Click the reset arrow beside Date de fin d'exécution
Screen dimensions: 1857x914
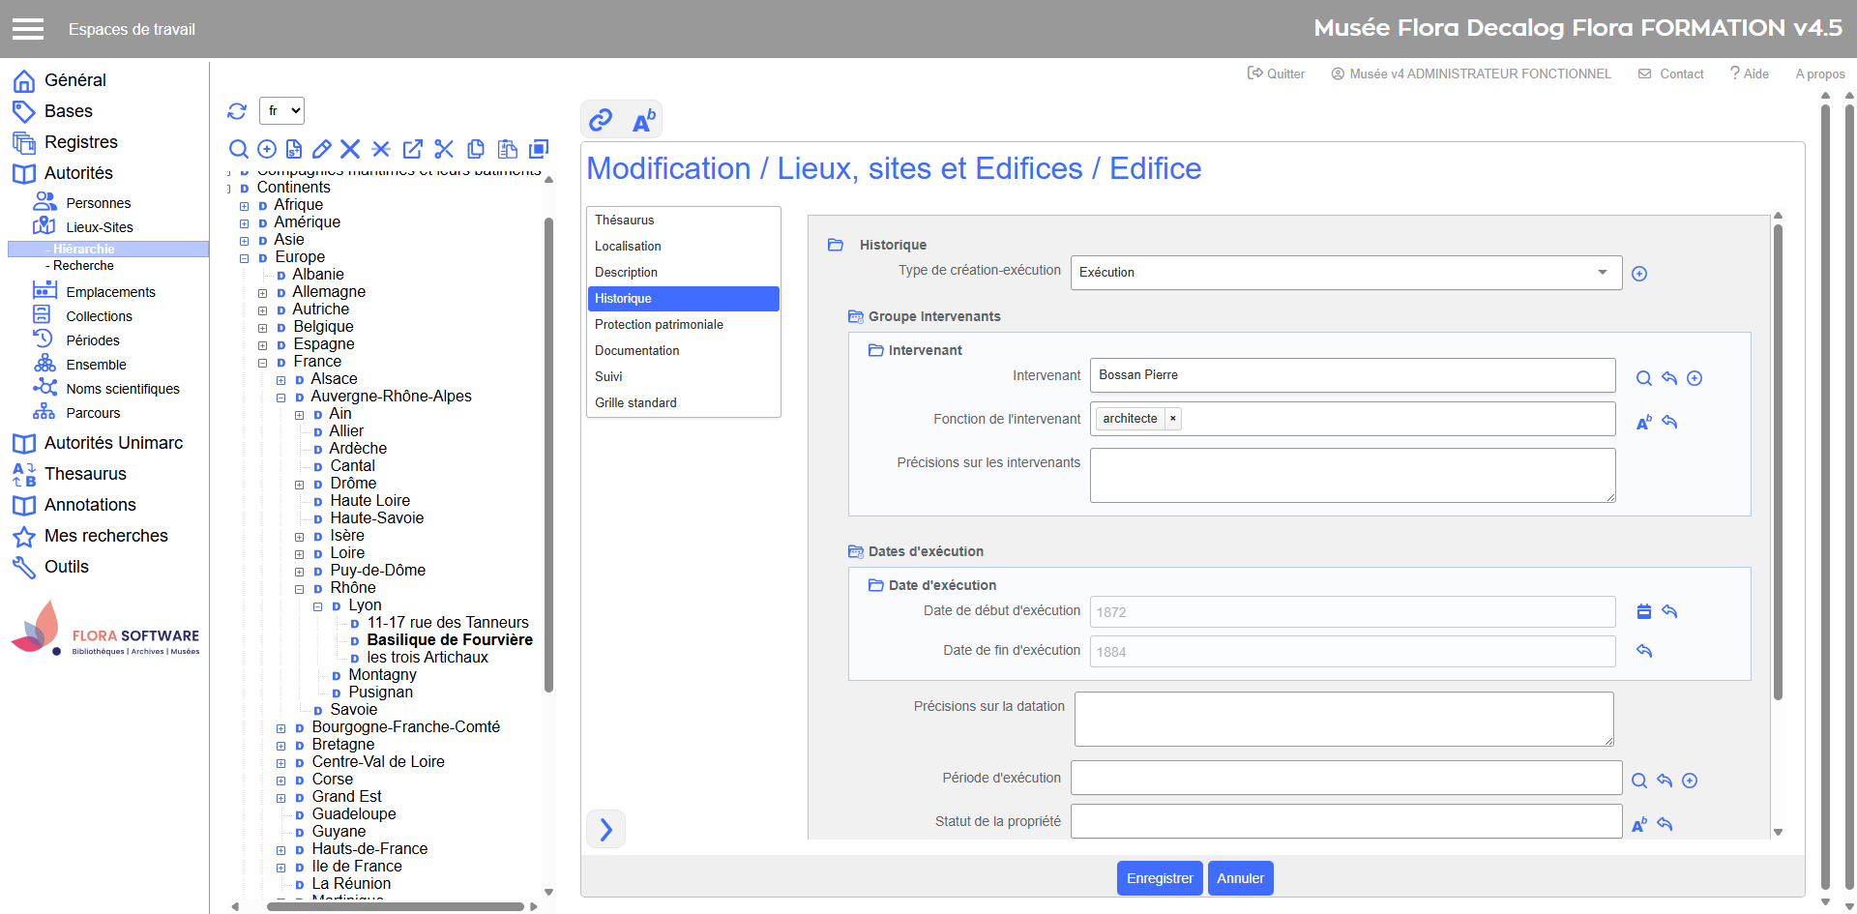pyautogui.click(x=1643, y=651)
